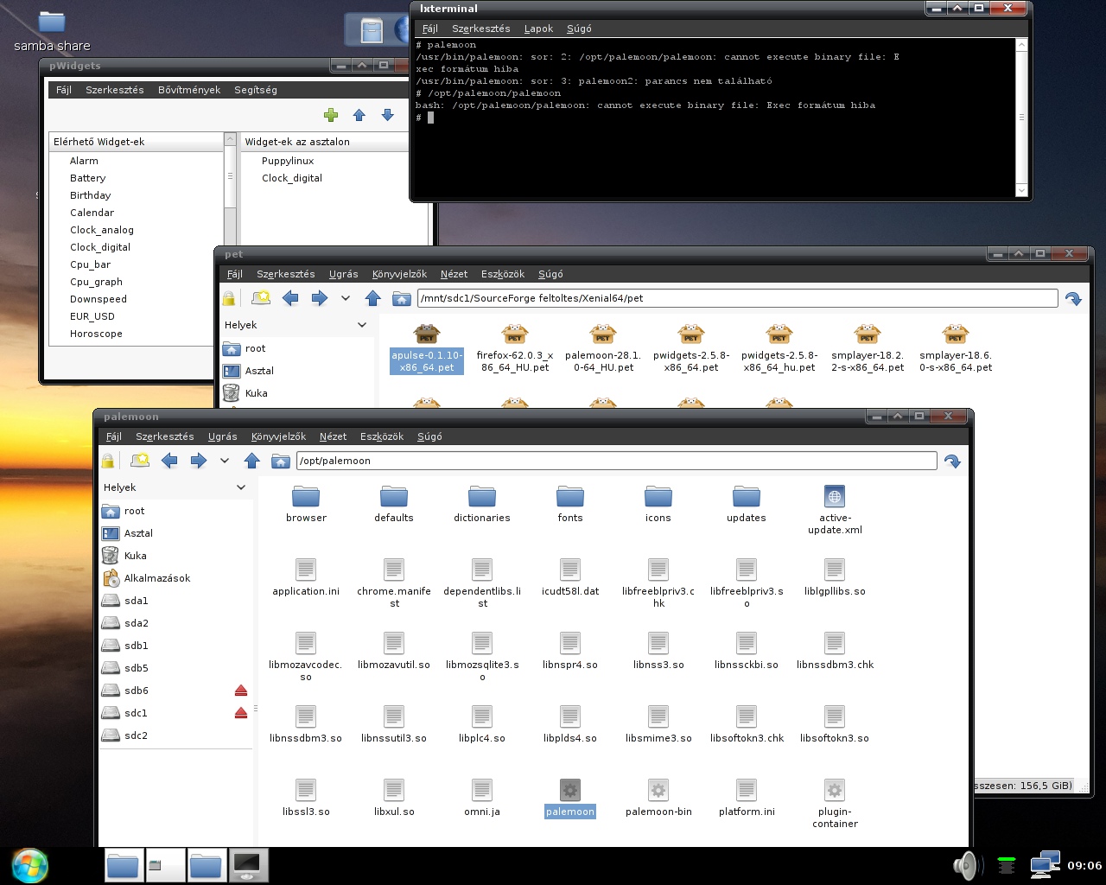The image size is (1106, 885).
Task: Open history dropdown arrow in pet window toolbar
Action: click(x=346, y=298)
